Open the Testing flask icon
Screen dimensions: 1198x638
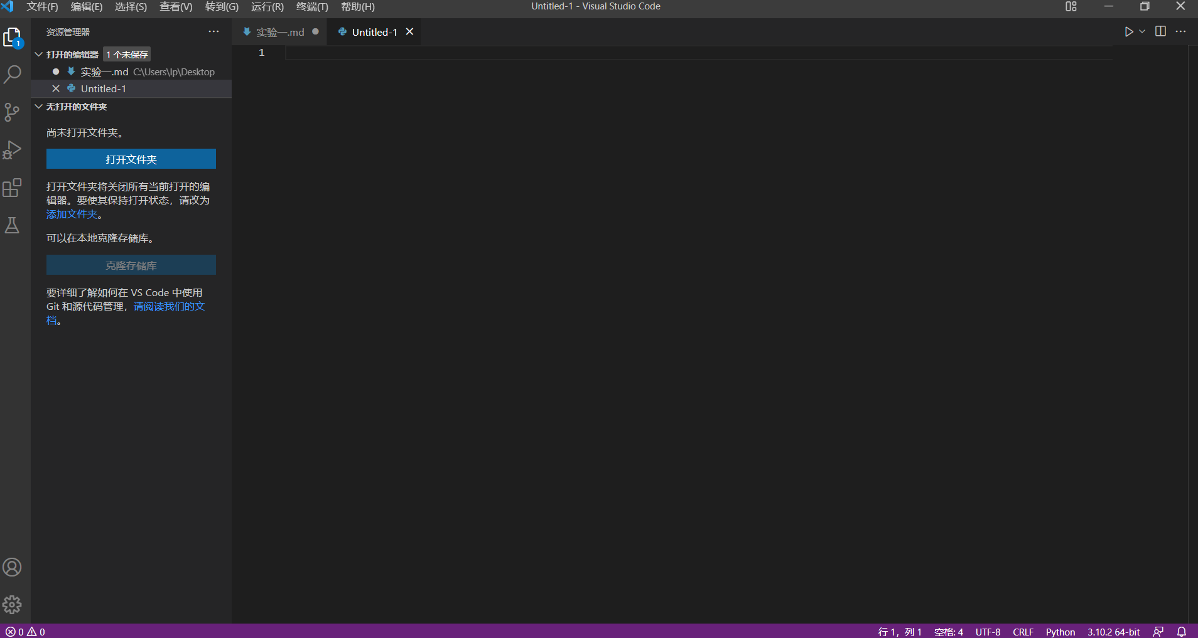tap(12, 225)
